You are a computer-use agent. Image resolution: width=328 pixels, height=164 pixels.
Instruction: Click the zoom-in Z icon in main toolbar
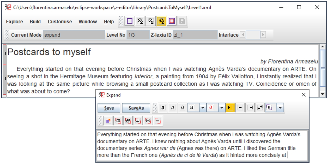[140, 21]
